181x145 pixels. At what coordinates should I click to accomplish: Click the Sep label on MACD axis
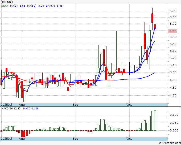(x=76, y=139)
